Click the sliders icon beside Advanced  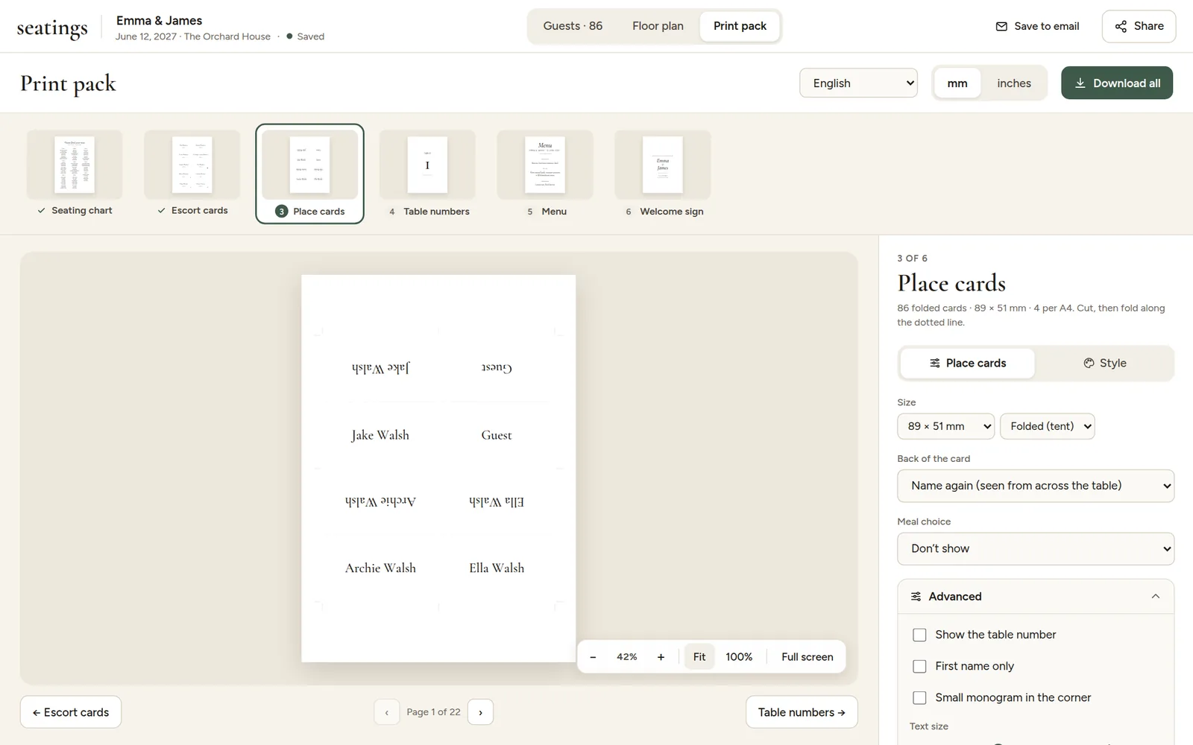pos(916,597)
